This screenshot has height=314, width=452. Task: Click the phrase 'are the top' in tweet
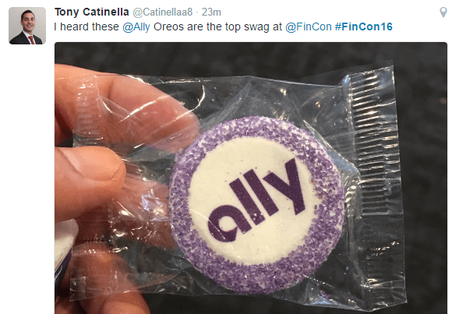click(214, 26)
